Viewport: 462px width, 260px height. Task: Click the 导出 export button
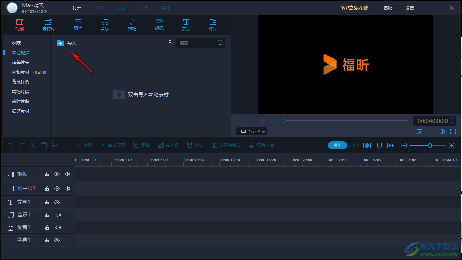(x=337, y=145)
